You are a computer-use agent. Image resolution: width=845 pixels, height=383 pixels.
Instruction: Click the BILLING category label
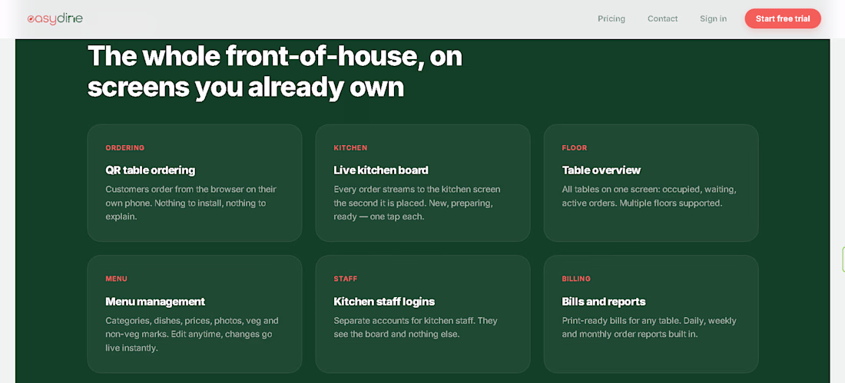(x=576, y=279)
